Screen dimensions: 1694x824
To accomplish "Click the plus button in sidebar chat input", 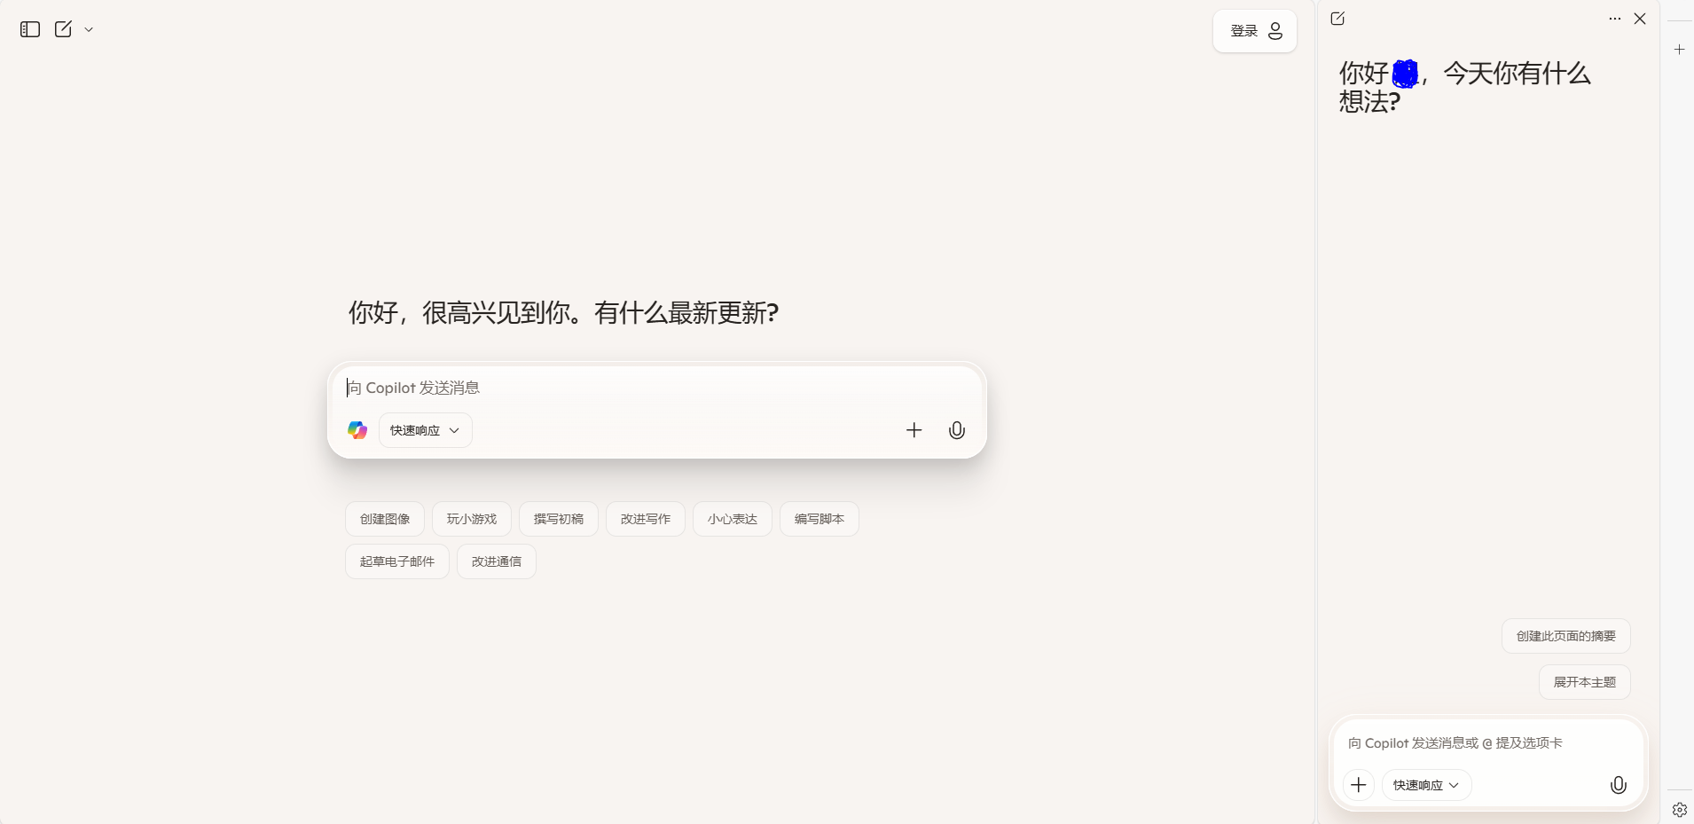I will [x=1358, y=785].
